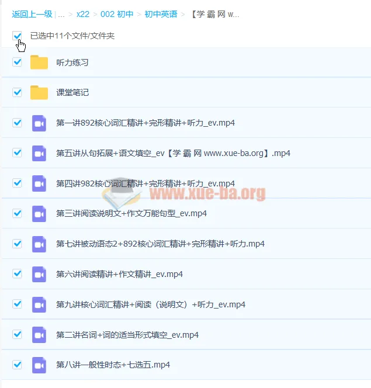Click 返回上一级 to go back

click(32, 14)
